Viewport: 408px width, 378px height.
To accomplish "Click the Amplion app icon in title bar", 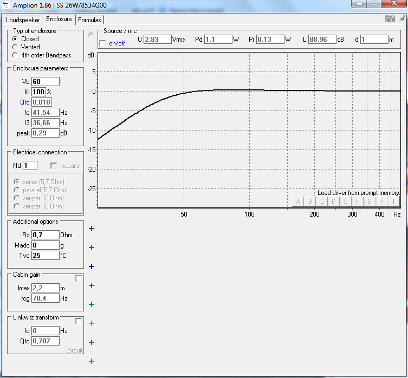I will [6, 5].
